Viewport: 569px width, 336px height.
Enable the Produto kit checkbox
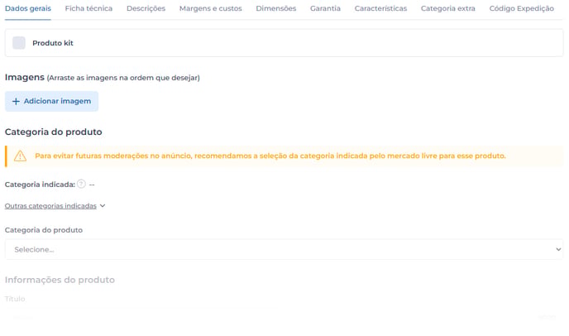(19, 43)
